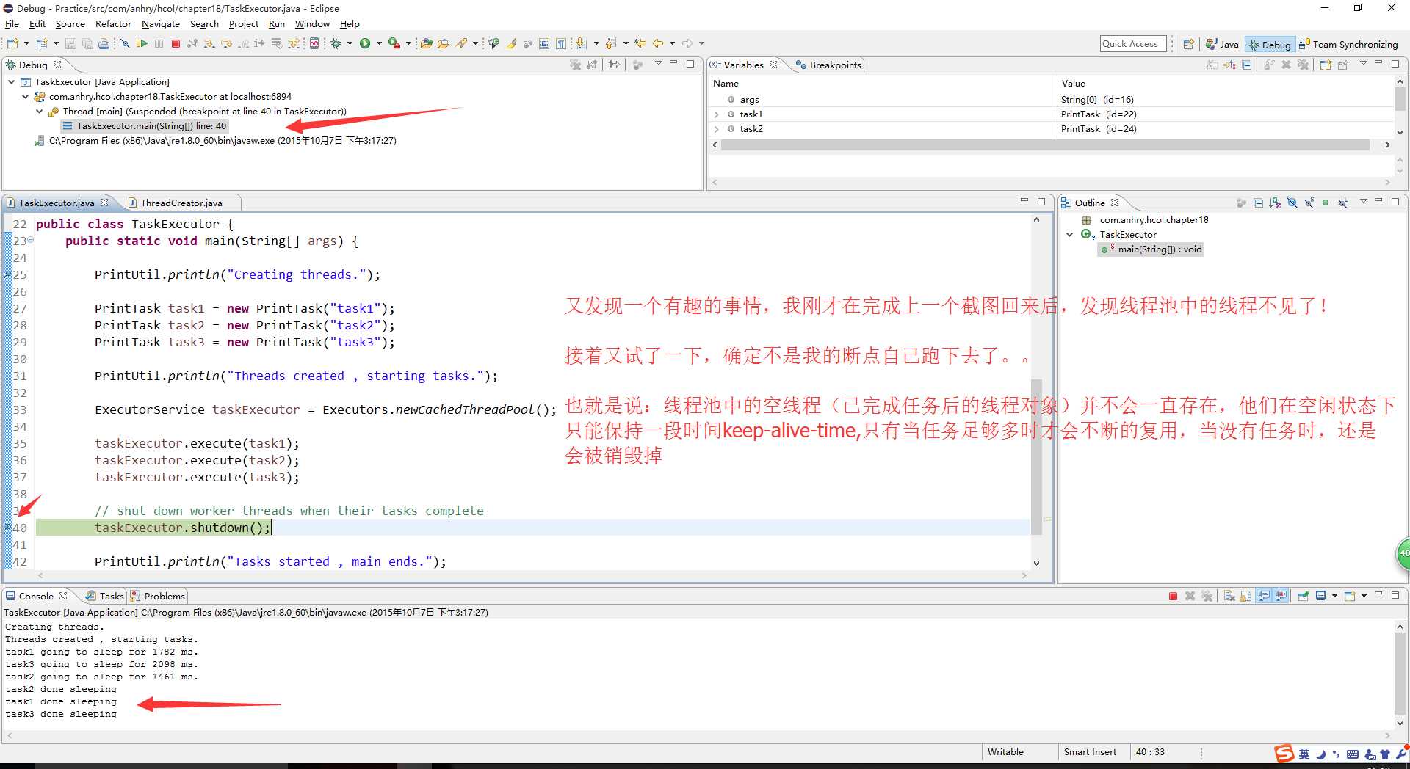Click the green Run button
Screen dimensions: 1410x769
coord(364,43)
